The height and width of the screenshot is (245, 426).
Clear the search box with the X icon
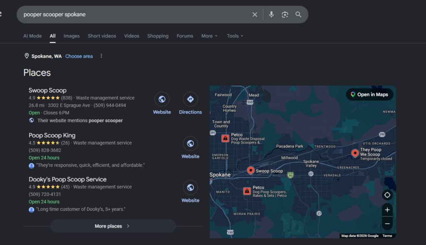point(255,15)
